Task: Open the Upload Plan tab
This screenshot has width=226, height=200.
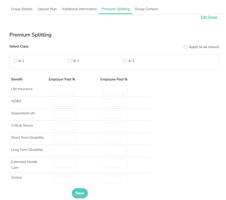Action: [x=47, y=9]
